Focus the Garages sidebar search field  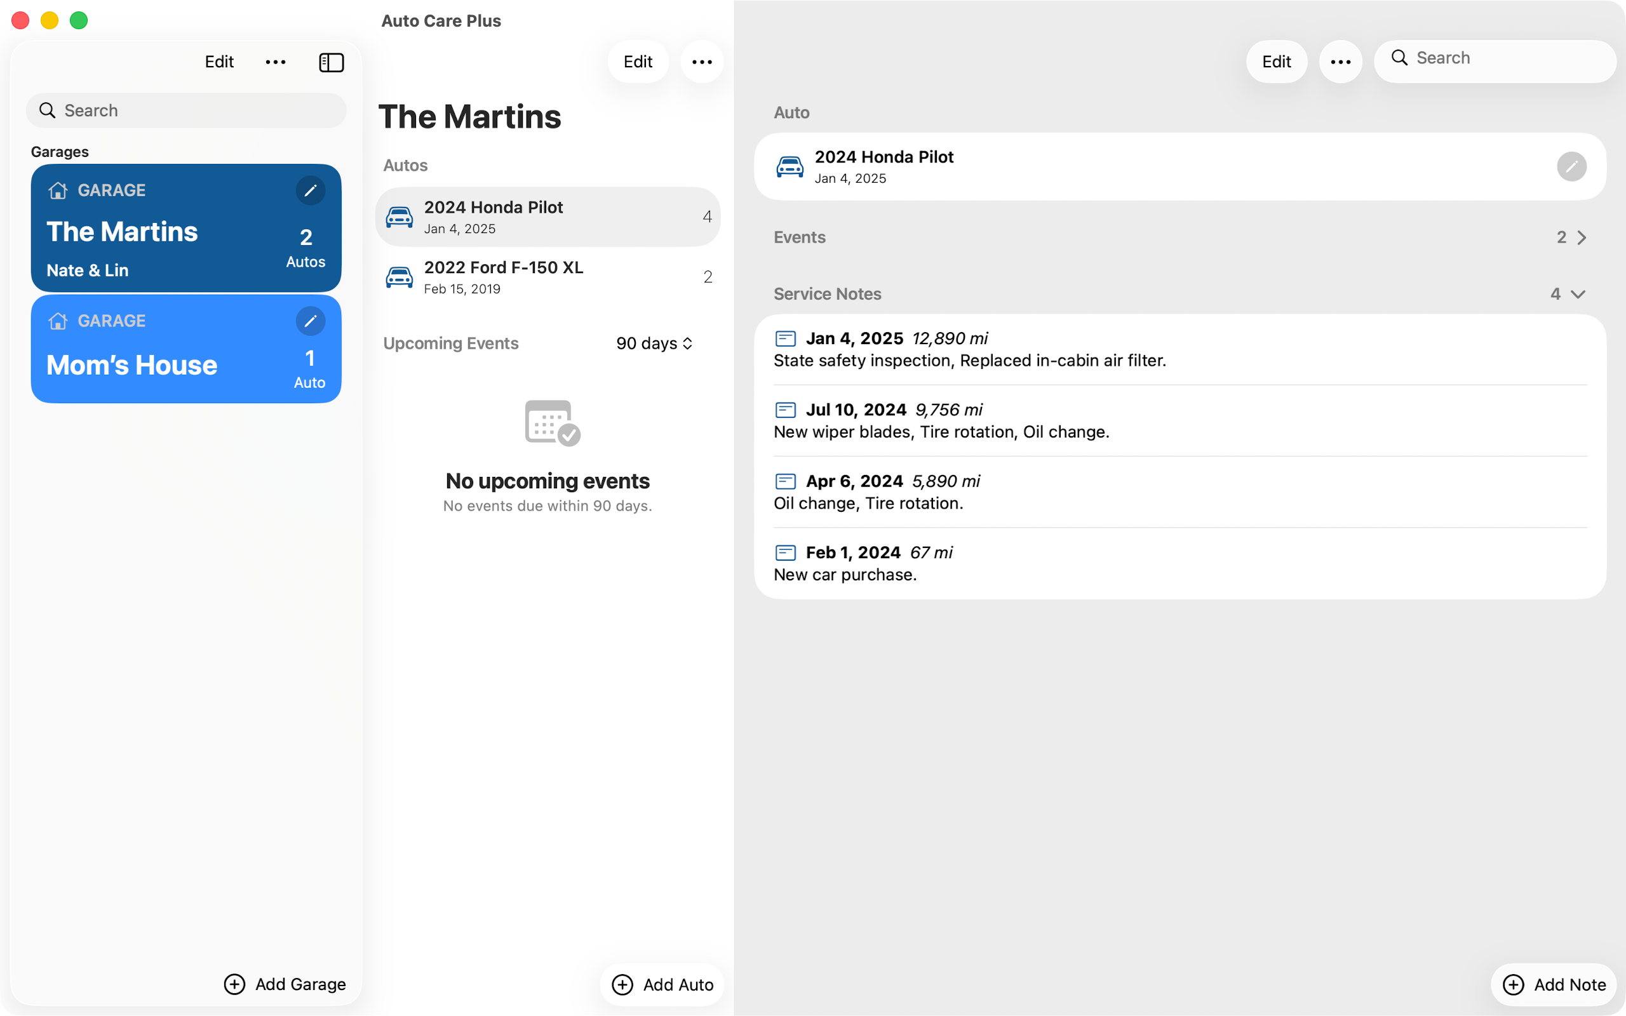coord(186,111)
